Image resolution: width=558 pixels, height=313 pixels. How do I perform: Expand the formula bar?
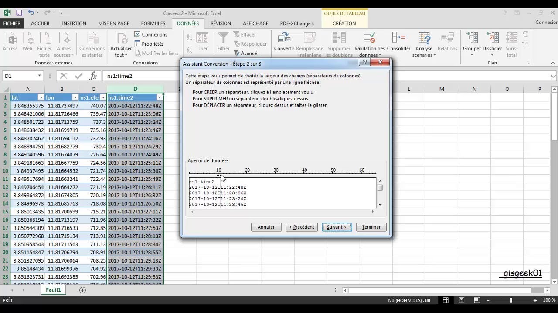click(553, 76)
